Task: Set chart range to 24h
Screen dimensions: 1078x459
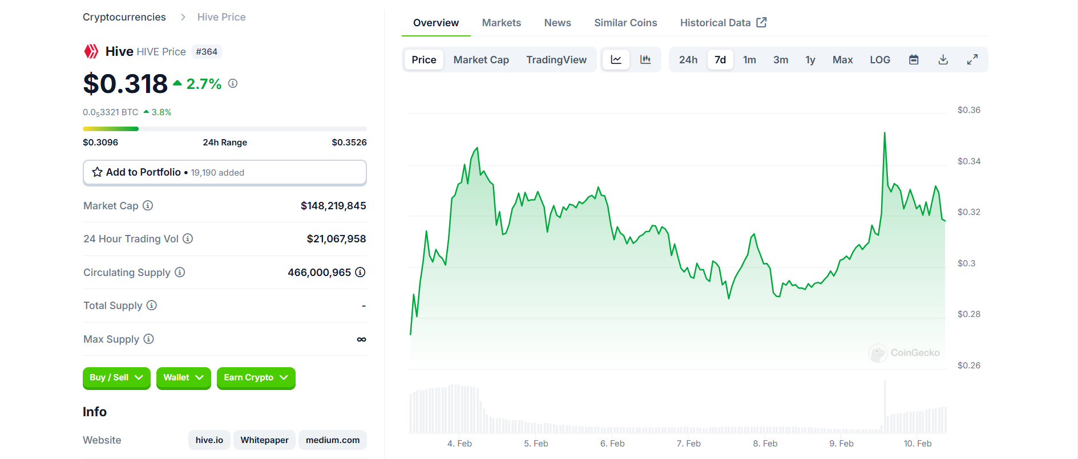Action: pyautogui.click(x=688, y=60)
